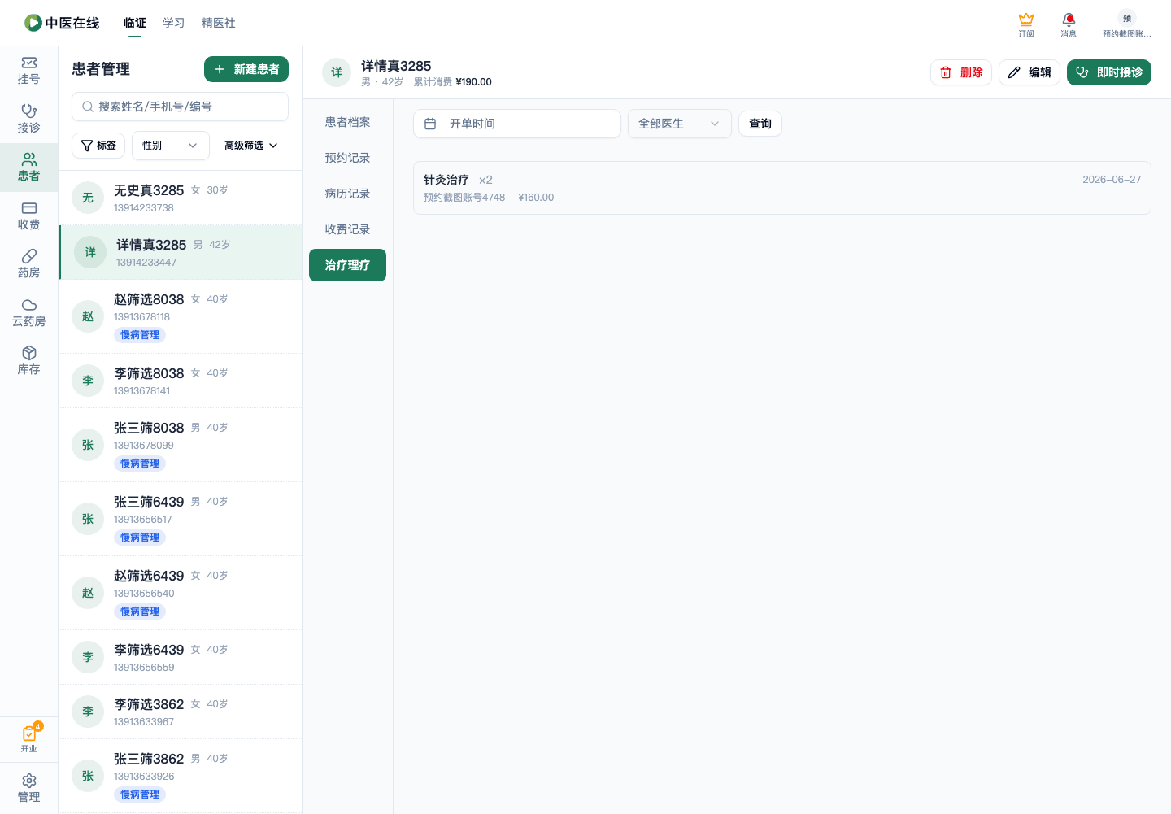Screen dimensions: 1171x814
Task: Click avatar of 赵筛选8038
Action: (88, 316)
